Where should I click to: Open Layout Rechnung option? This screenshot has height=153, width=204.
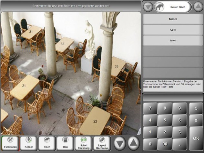(x=102, y=143)
